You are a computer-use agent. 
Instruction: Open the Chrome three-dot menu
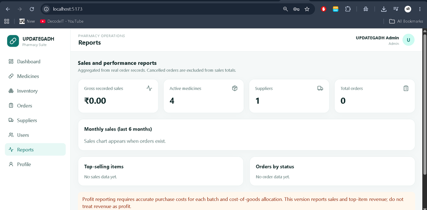click(x=419, y=9)
